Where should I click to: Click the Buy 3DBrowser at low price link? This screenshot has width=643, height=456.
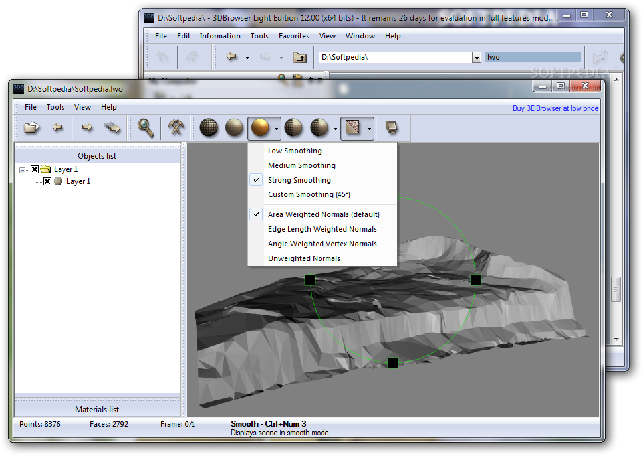point(555,108)
